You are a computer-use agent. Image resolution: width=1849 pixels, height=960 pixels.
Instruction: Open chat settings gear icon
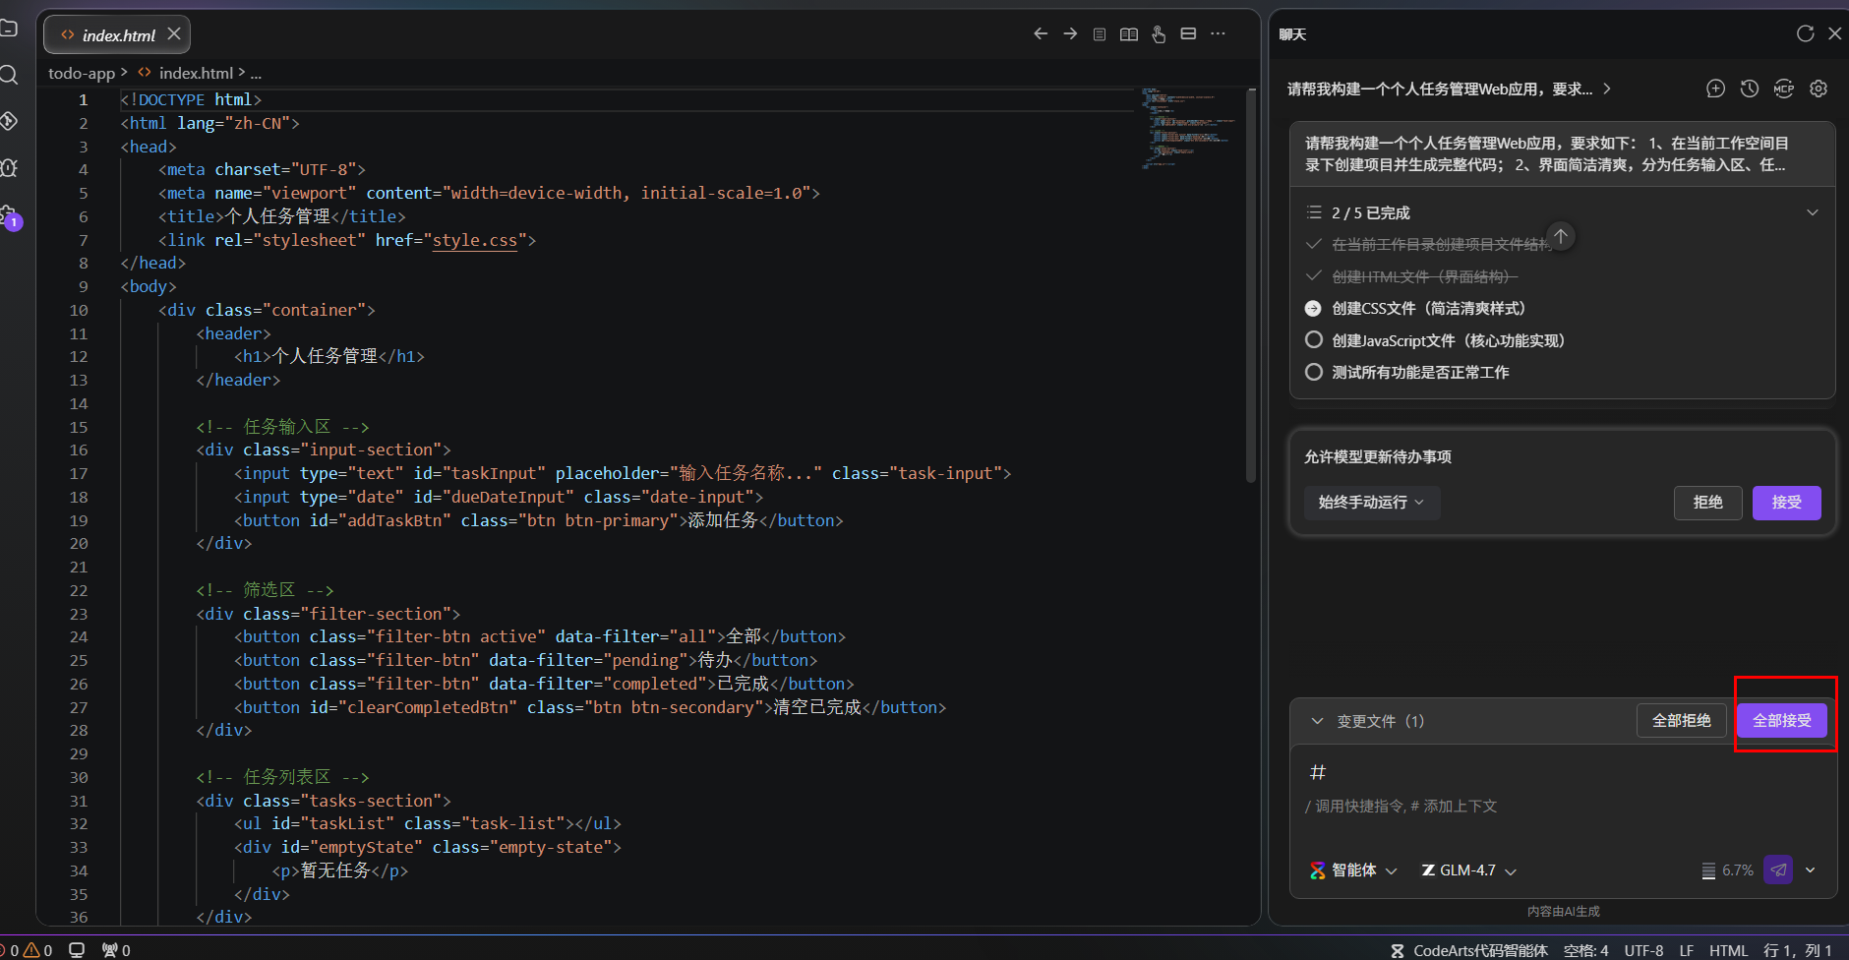pos(1819,89)
